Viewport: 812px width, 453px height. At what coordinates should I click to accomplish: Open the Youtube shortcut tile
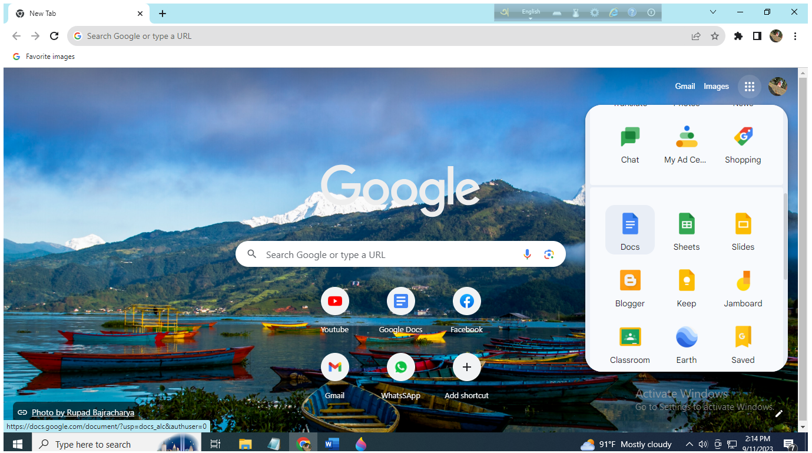click(x=335, y=311)
